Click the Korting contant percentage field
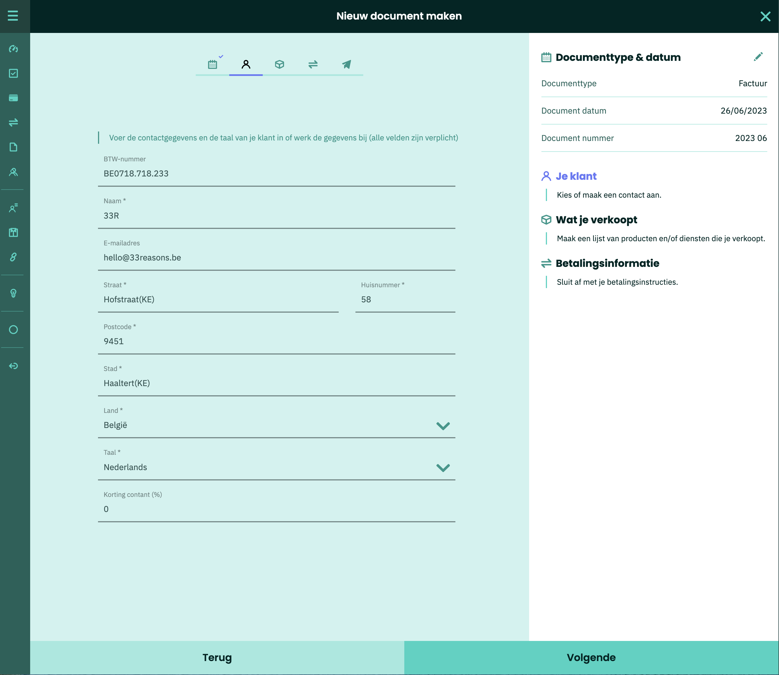 (x=277, y=509)
